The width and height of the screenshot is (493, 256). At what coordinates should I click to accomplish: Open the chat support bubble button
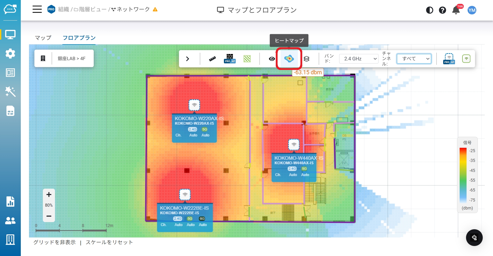474,237
